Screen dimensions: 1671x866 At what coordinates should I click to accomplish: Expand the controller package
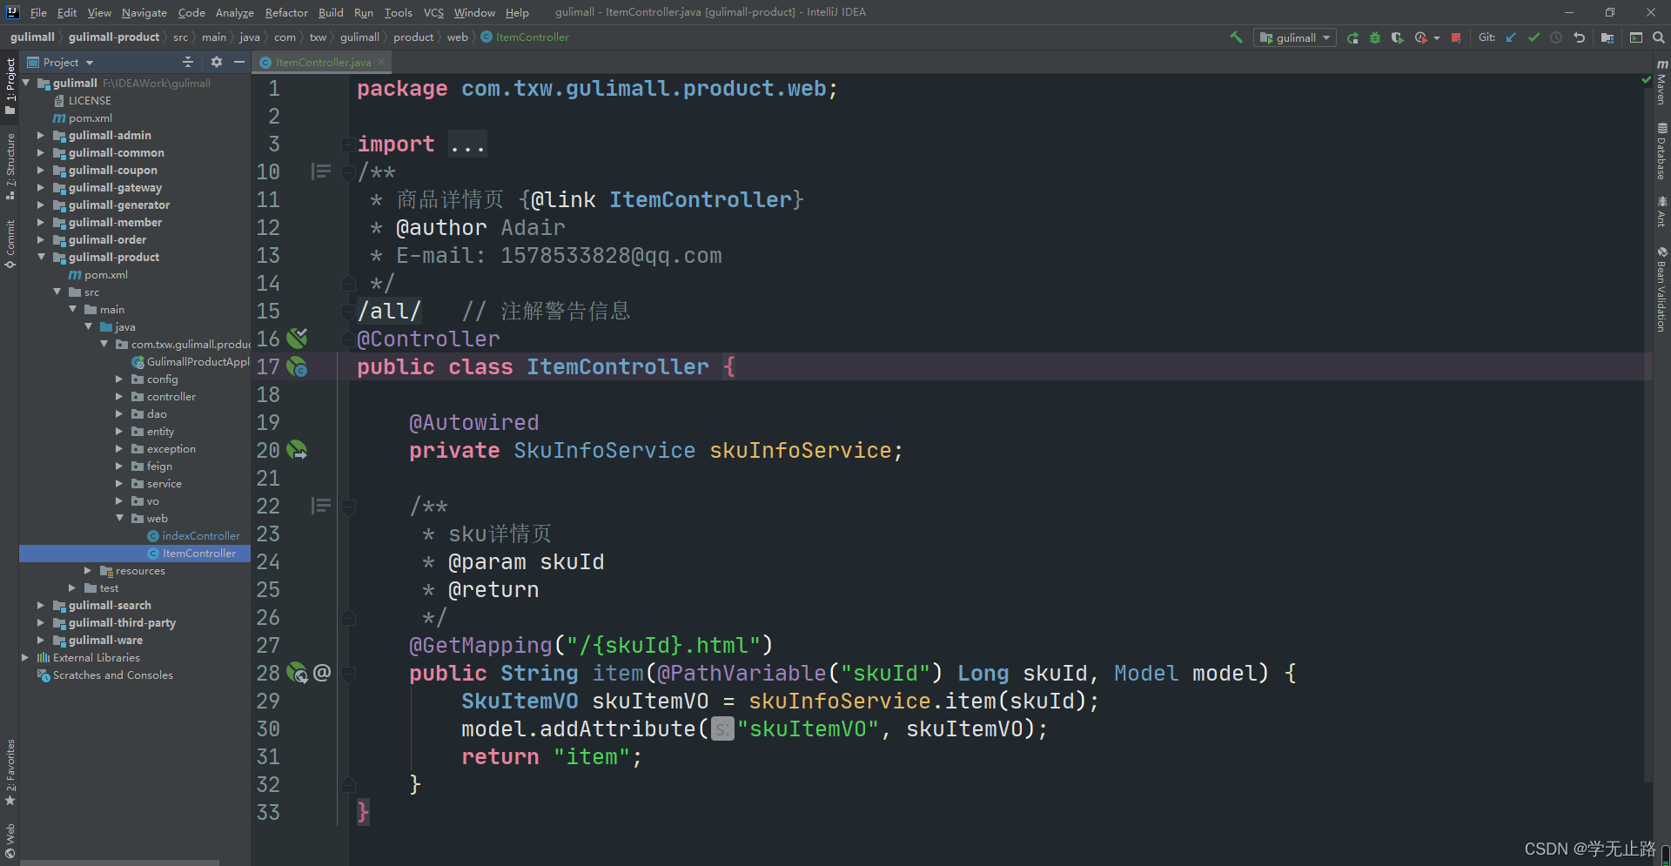(x=119, y=396)
